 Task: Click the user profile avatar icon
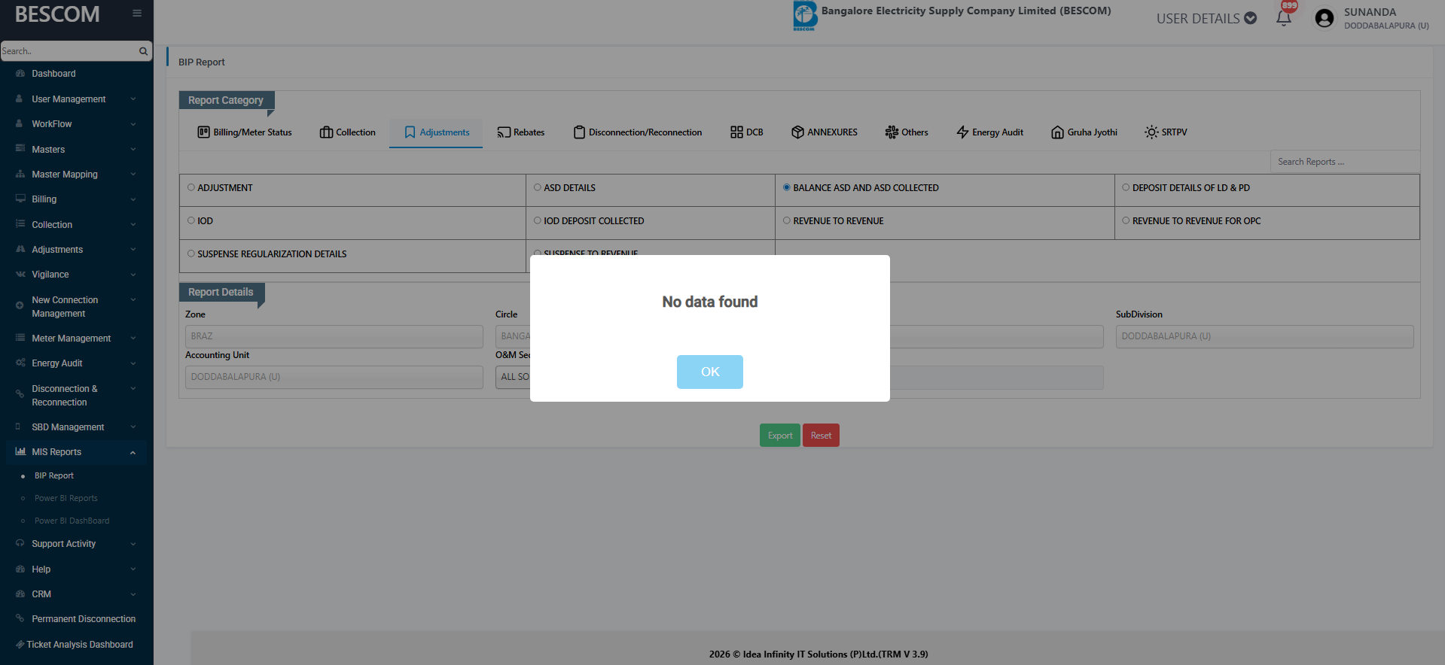[1325, 18]
